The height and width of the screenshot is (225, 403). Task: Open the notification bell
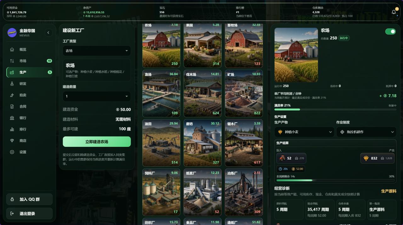pos(394,12)
